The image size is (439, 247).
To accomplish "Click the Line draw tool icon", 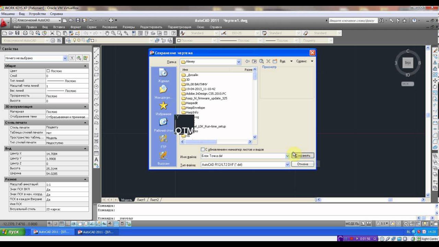I will (x=96, y=50).
